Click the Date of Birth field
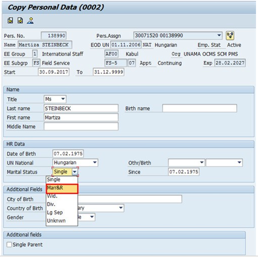The width and height of the screenshot is (258, 257). pos(68,154)
